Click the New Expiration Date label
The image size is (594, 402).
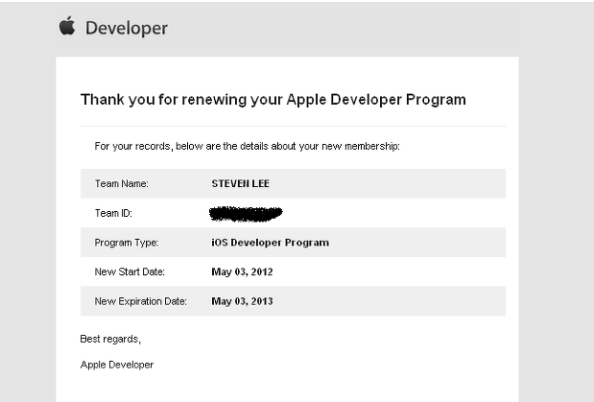pos(140,301)
